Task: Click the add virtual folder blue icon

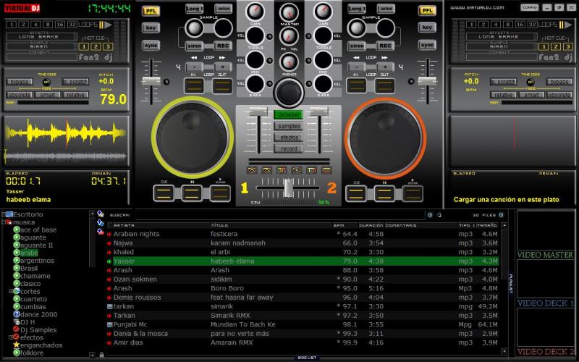Action: click(x=101, y=223)
